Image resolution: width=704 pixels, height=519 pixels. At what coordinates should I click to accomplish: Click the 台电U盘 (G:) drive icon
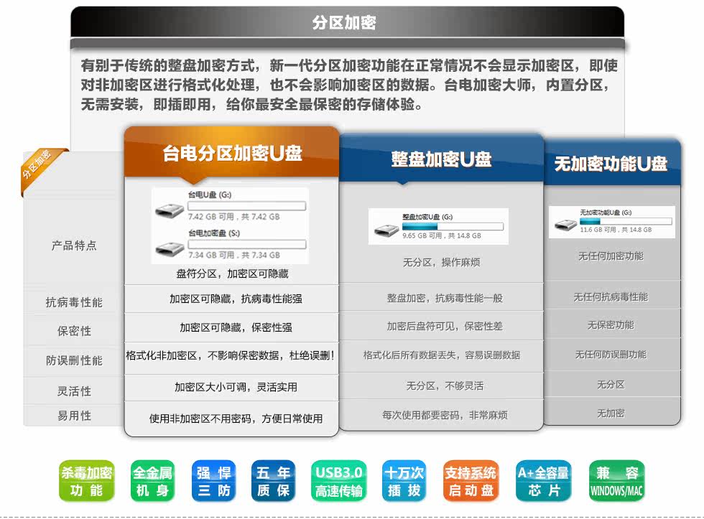pos(170,210)
